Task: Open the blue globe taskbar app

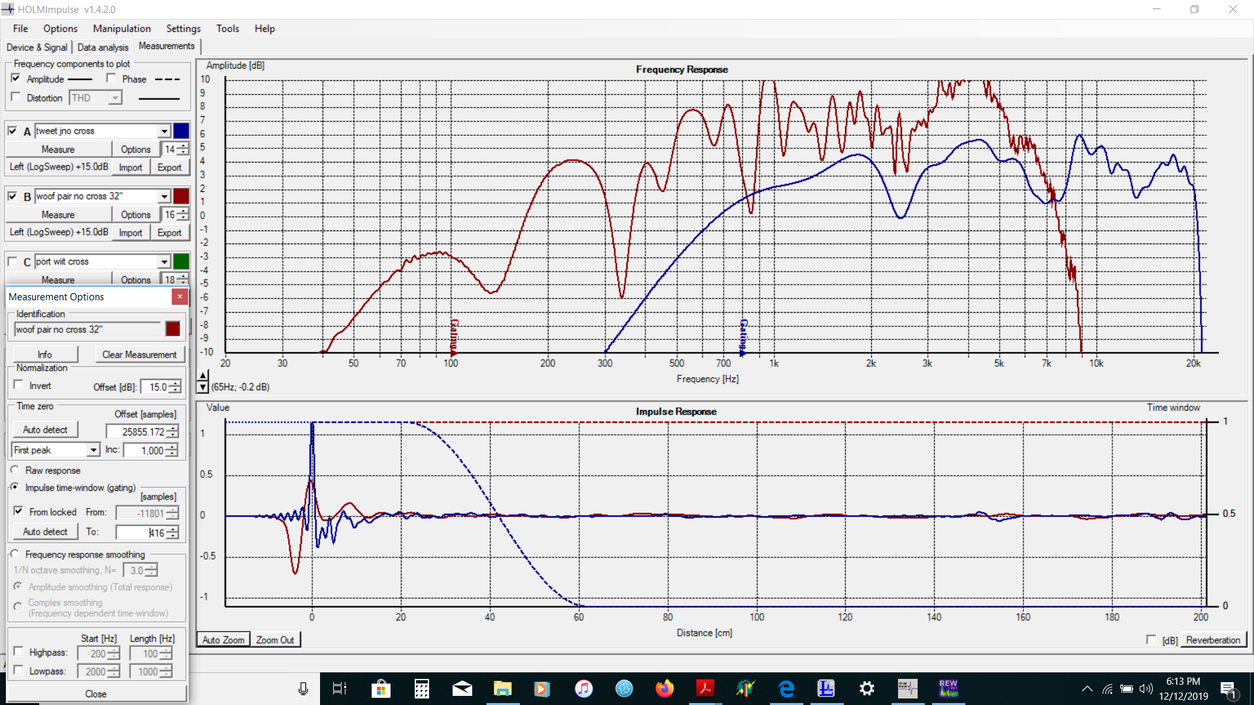Action: click(624, 689)
